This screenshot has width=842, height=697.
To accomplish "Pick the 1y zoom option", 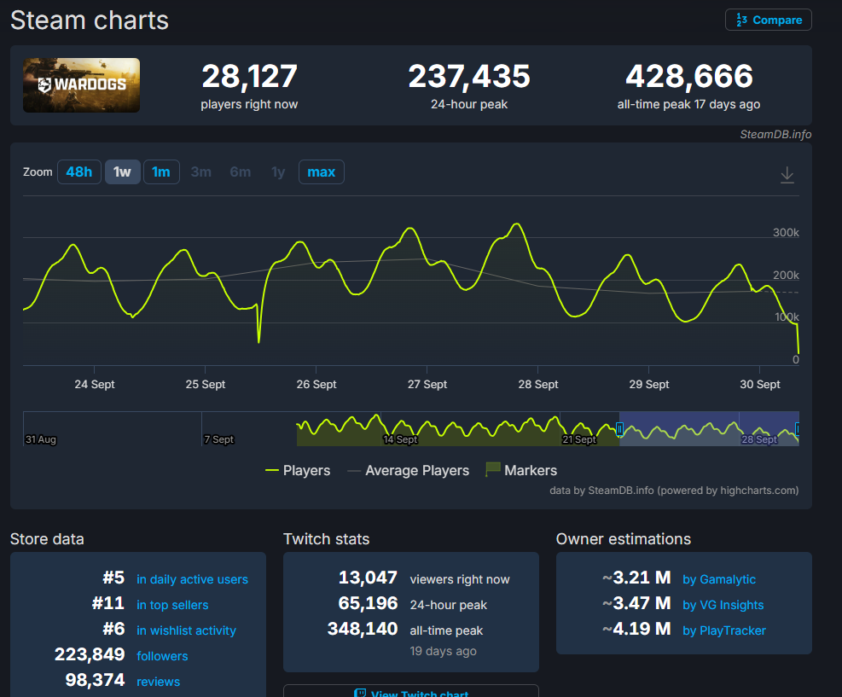I will coord(277,171).
